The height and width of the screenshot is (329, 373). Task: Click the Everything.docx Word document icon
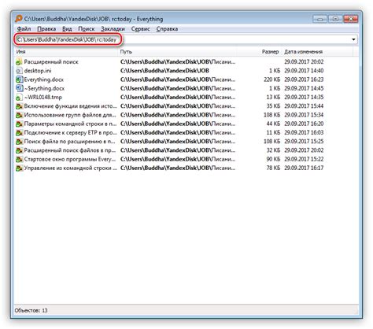coord(19,79)
